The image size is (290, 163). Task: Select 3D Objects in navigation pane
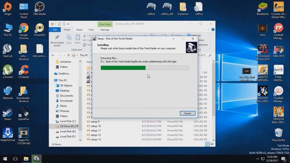pos(64,86)
